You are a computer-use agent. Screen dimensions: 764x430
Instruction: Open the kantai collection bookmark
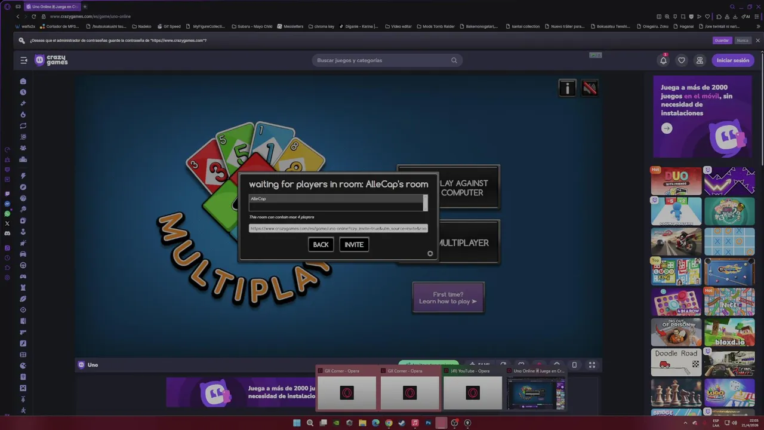(x=523, y=26)
